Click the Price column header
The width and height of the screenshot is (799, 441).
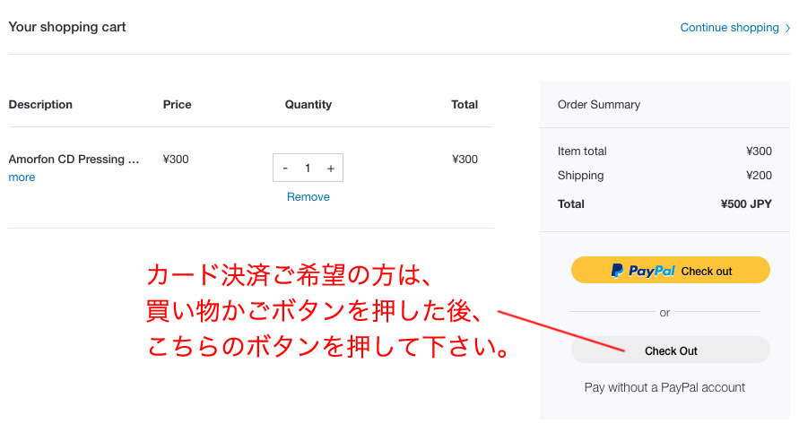coord(177,104)
